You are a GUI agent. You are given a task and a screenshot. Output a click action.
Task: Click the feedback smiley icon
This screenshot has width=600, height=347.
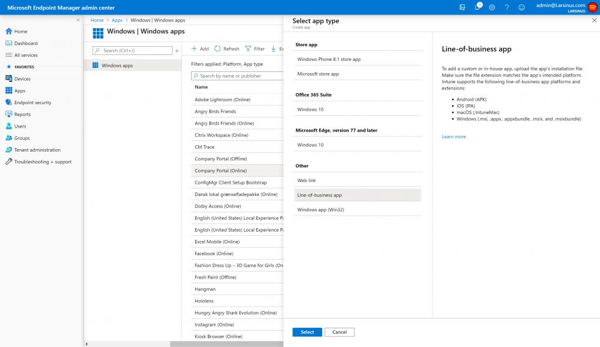coord(521,7)
